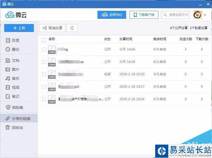Click the 上传 upload button
The width and height of the screenshot is (212, 158).
pos(19,28)
